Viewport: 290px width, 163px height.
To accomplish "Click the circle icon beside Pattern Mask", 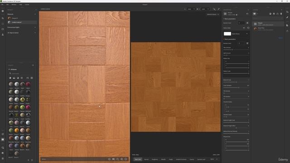I will 248,28.
